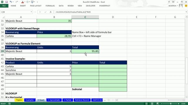Select the Sunshine cell

(x=21, y=70)
